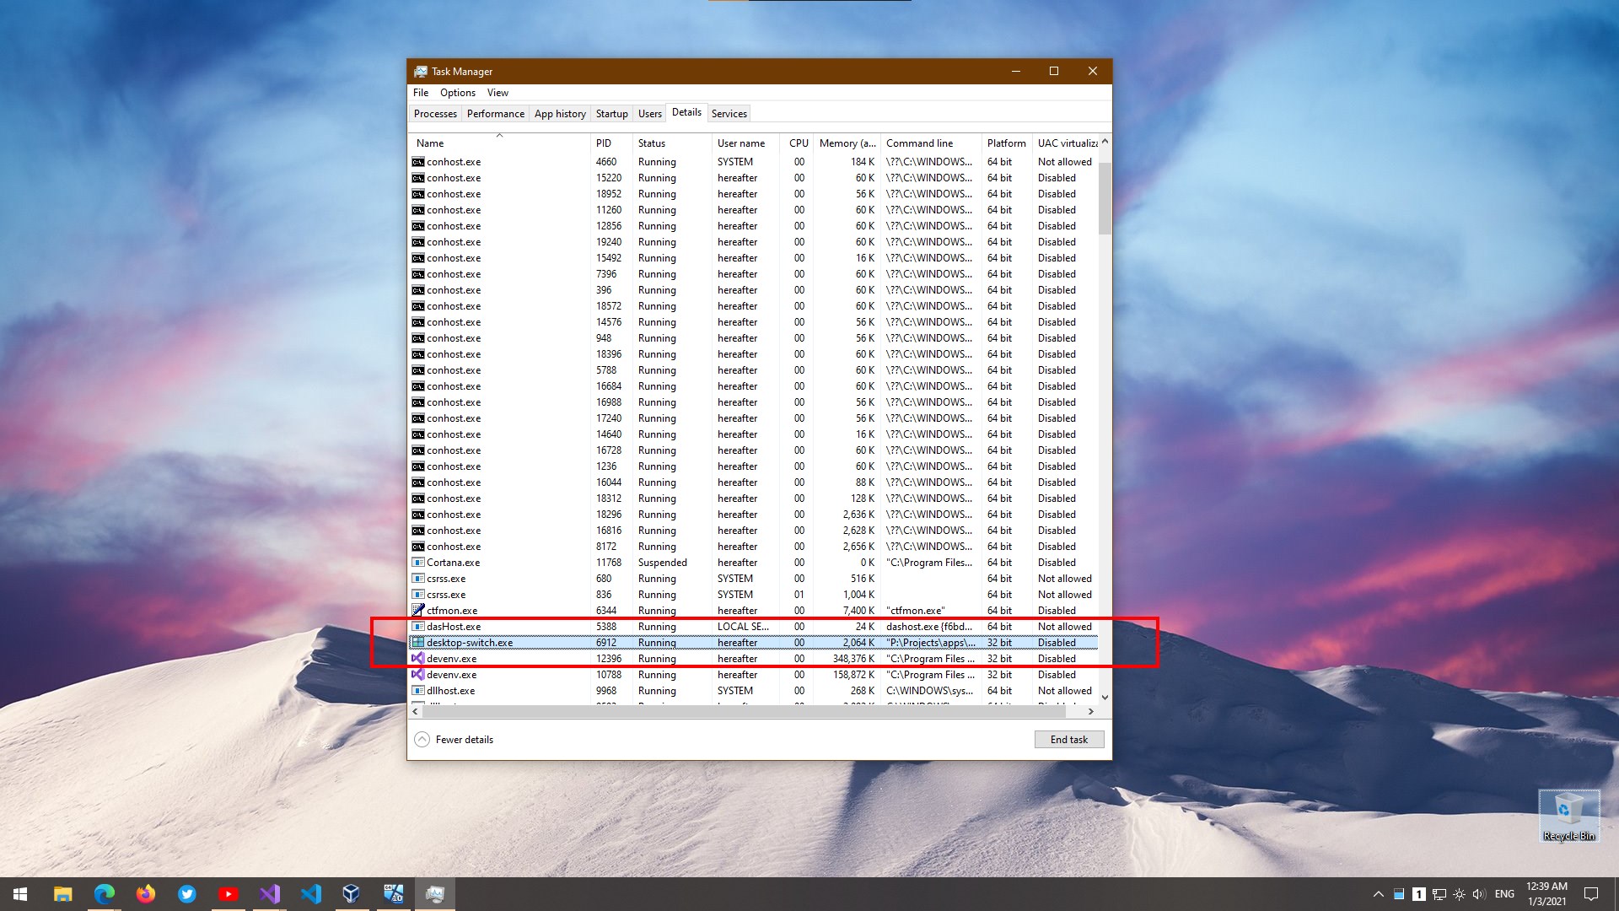The height and width of the screenshot is (911, 1619).
Task: Click the devenv.exe icon with PID 12396
Action: pos(417,659)
